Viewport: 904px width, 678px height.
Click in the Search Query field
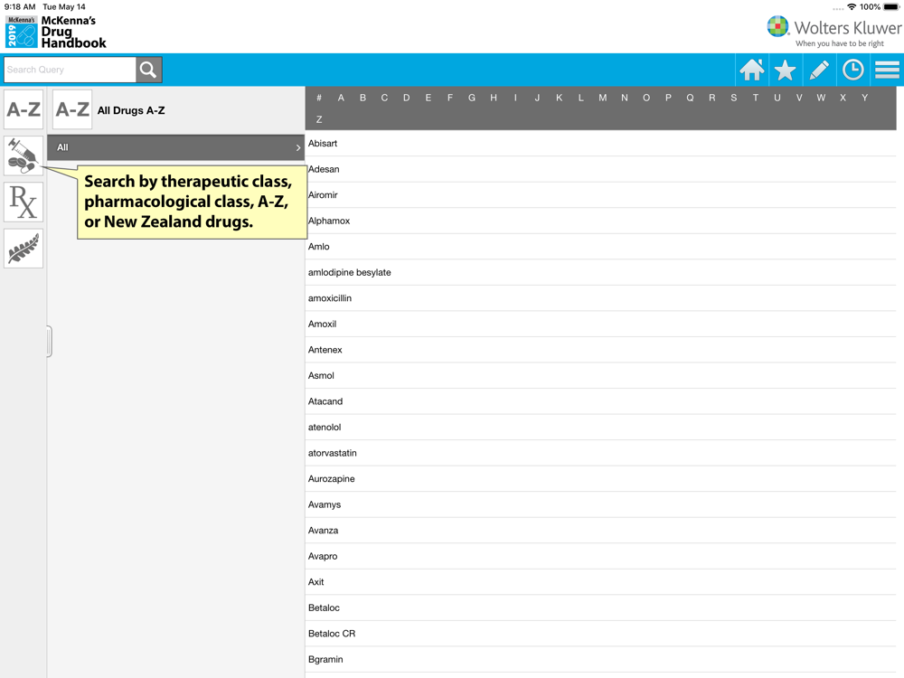pyautogui.click(x=70, y=70)
